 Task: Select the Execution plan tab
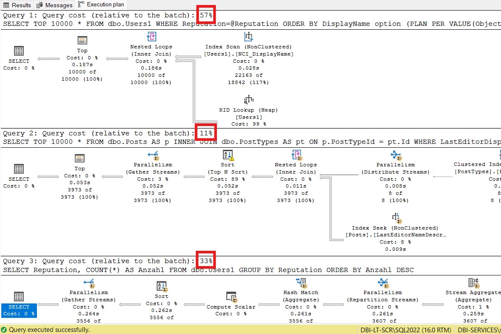(x=101, y=5)
